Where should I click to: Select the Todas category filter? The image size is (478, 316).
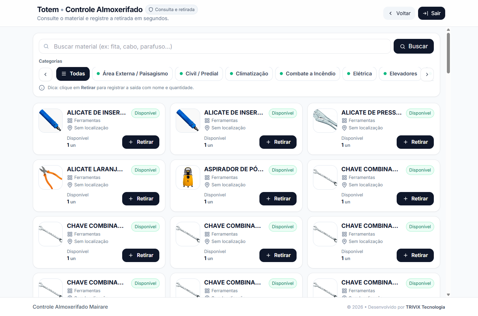(x=73, y=74)
